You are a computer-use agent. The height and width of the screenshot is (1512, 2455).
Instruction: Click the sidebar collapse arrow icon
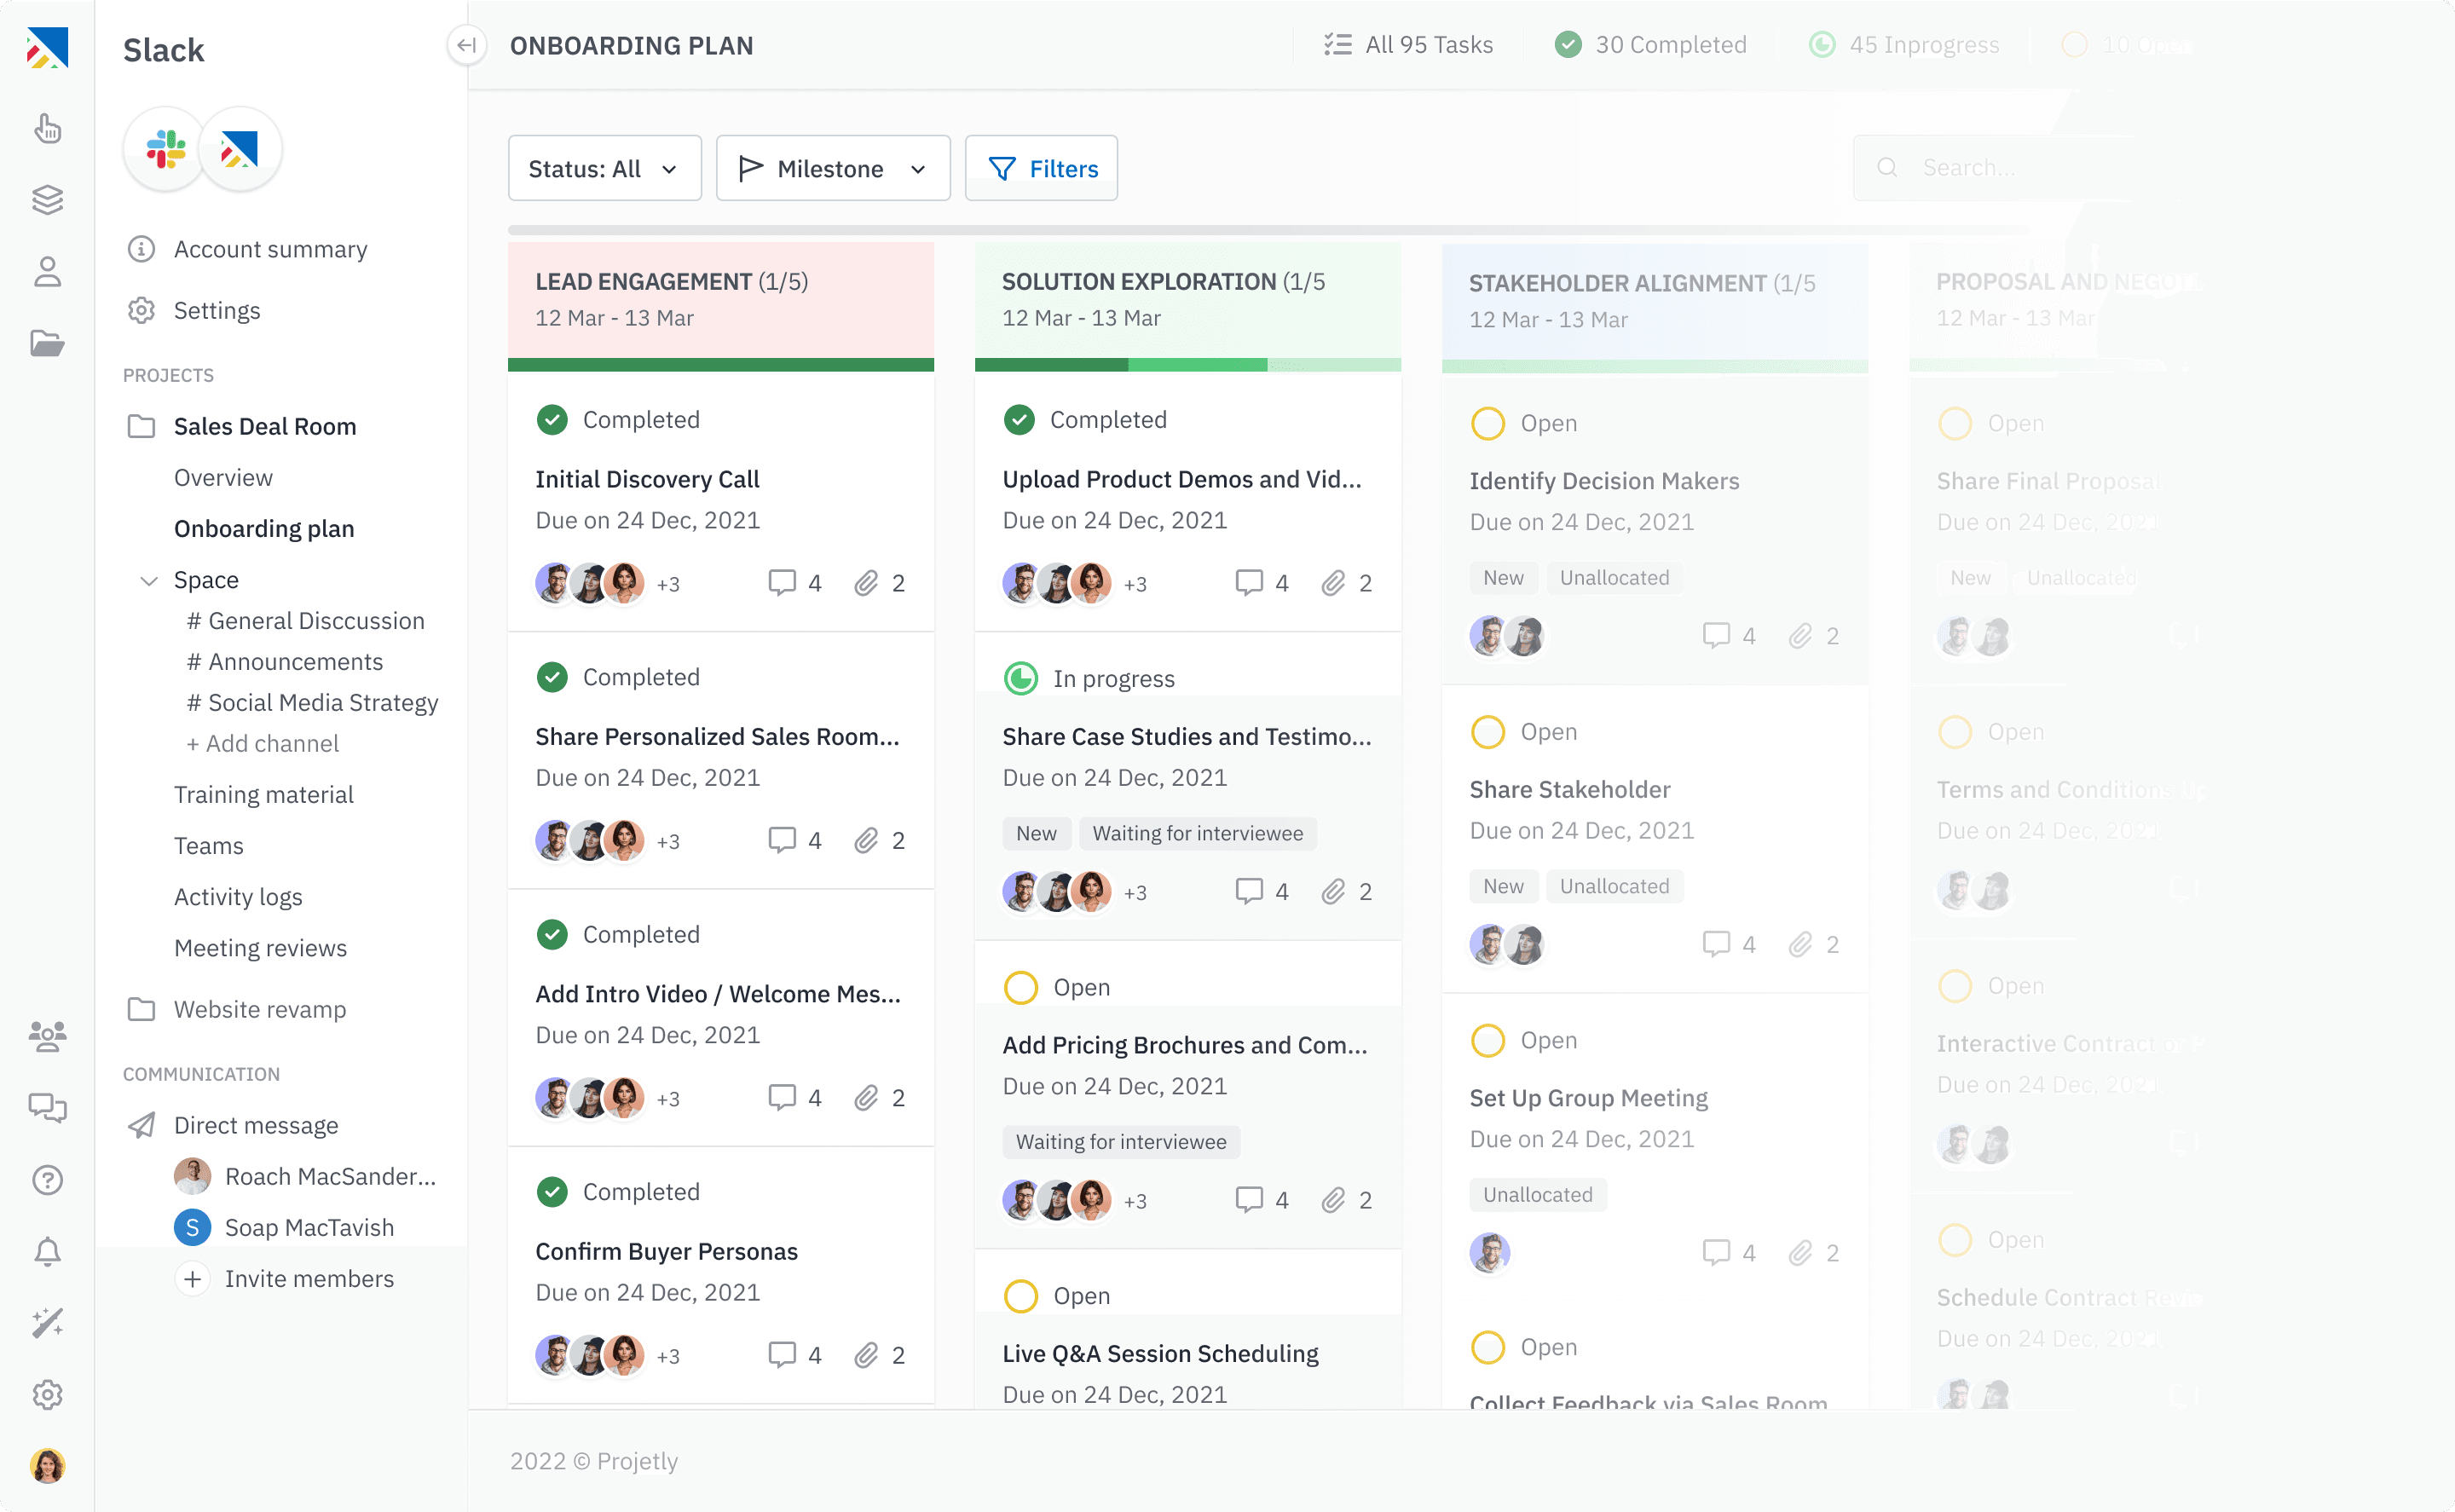(x=466, y=45)
